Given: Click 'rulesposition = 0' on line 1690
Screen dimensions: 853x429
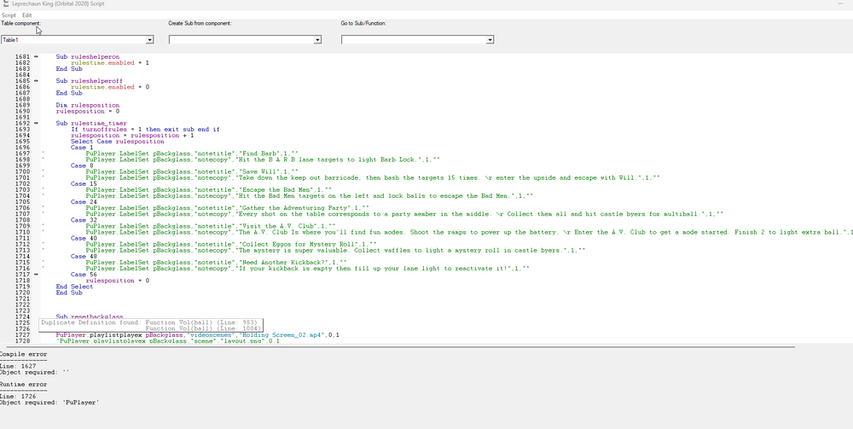Looking at the screenshot, I should click(88, 112).
